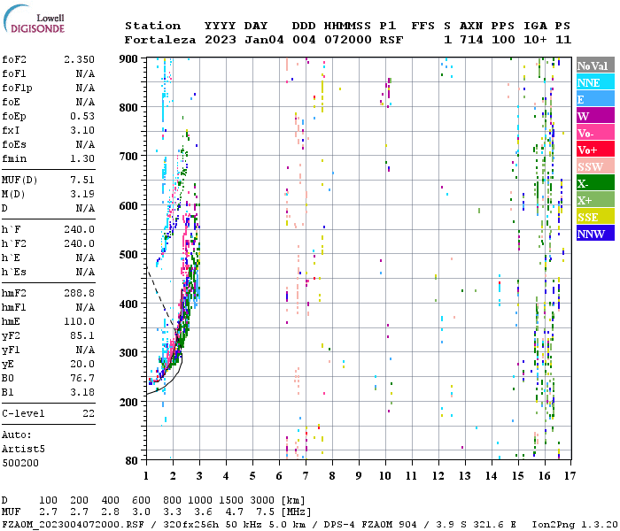The image size is (620, 531).
Task: Select the X+ light green legend swatch
Action: [x=595, y=200]
